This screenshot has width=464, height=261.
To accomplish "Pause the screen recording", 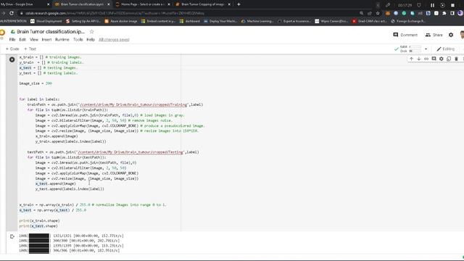I will point(432,5).
